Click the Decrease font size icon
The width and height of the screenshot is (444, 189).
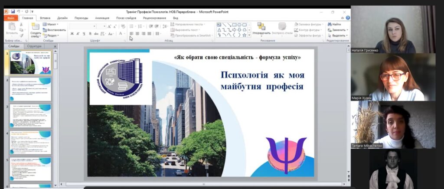click(x=114, y=26)
